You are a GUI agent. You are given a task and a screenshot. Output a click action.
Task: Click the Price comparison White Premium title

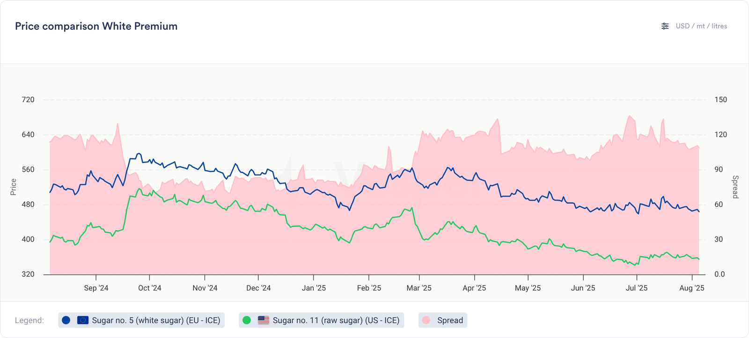point(96,26)
